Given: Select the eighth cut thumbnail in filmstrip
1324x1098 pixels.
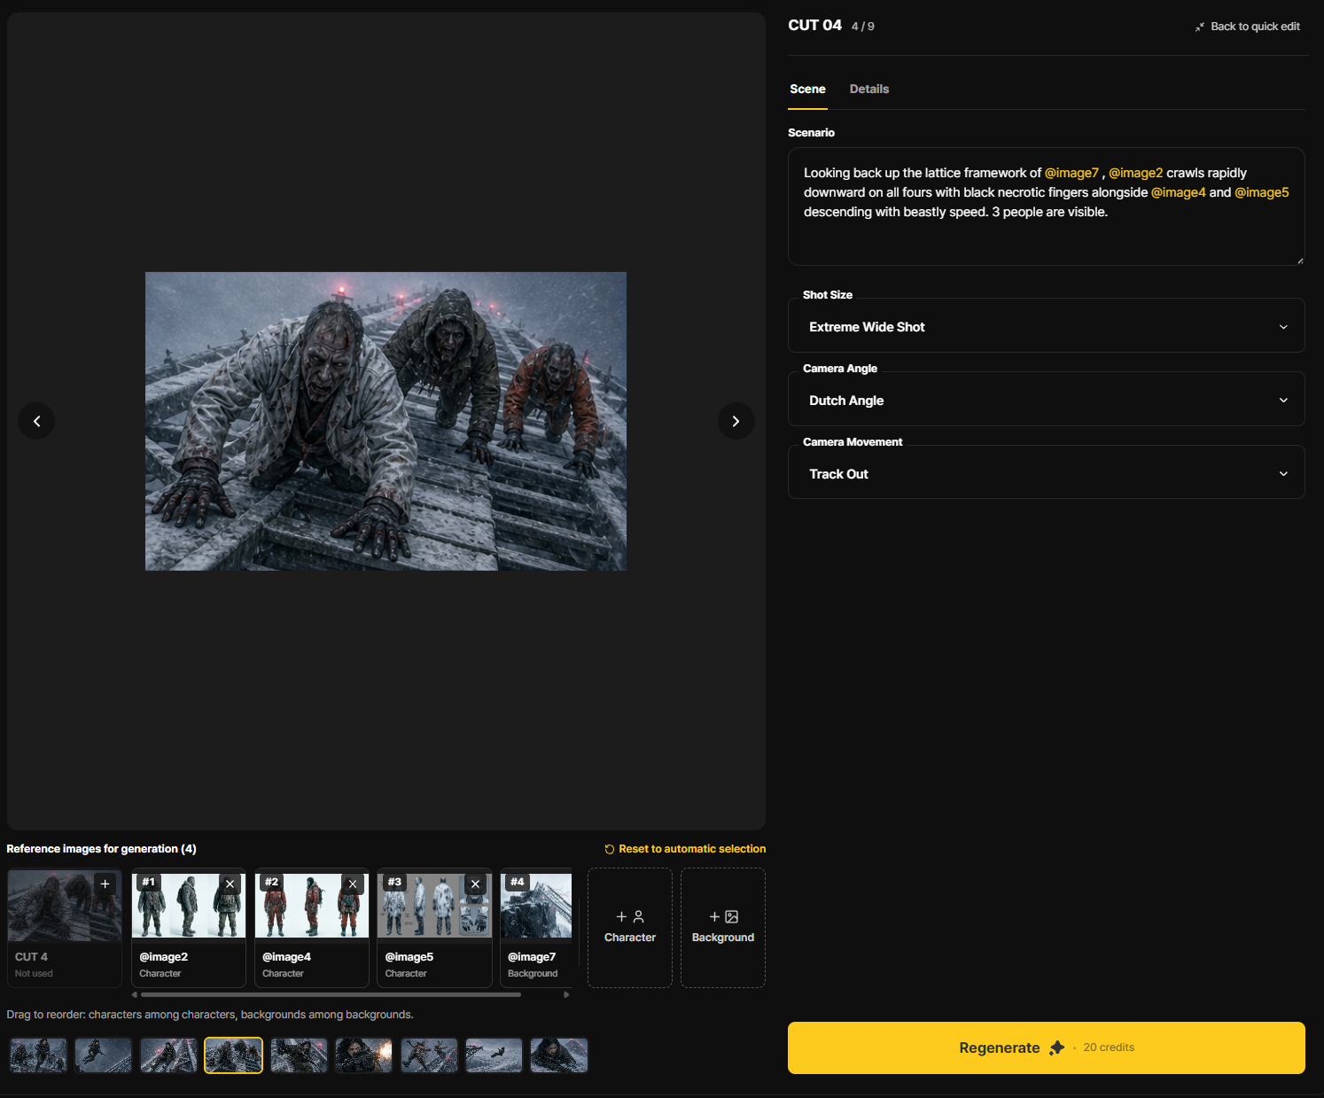Looking at the screenshot, I should pyautogui.click(x=495, y=1055).
